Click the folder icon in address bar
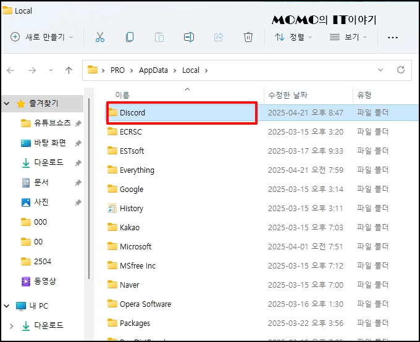This screenshot has height=342, width=420. [93, 70]
